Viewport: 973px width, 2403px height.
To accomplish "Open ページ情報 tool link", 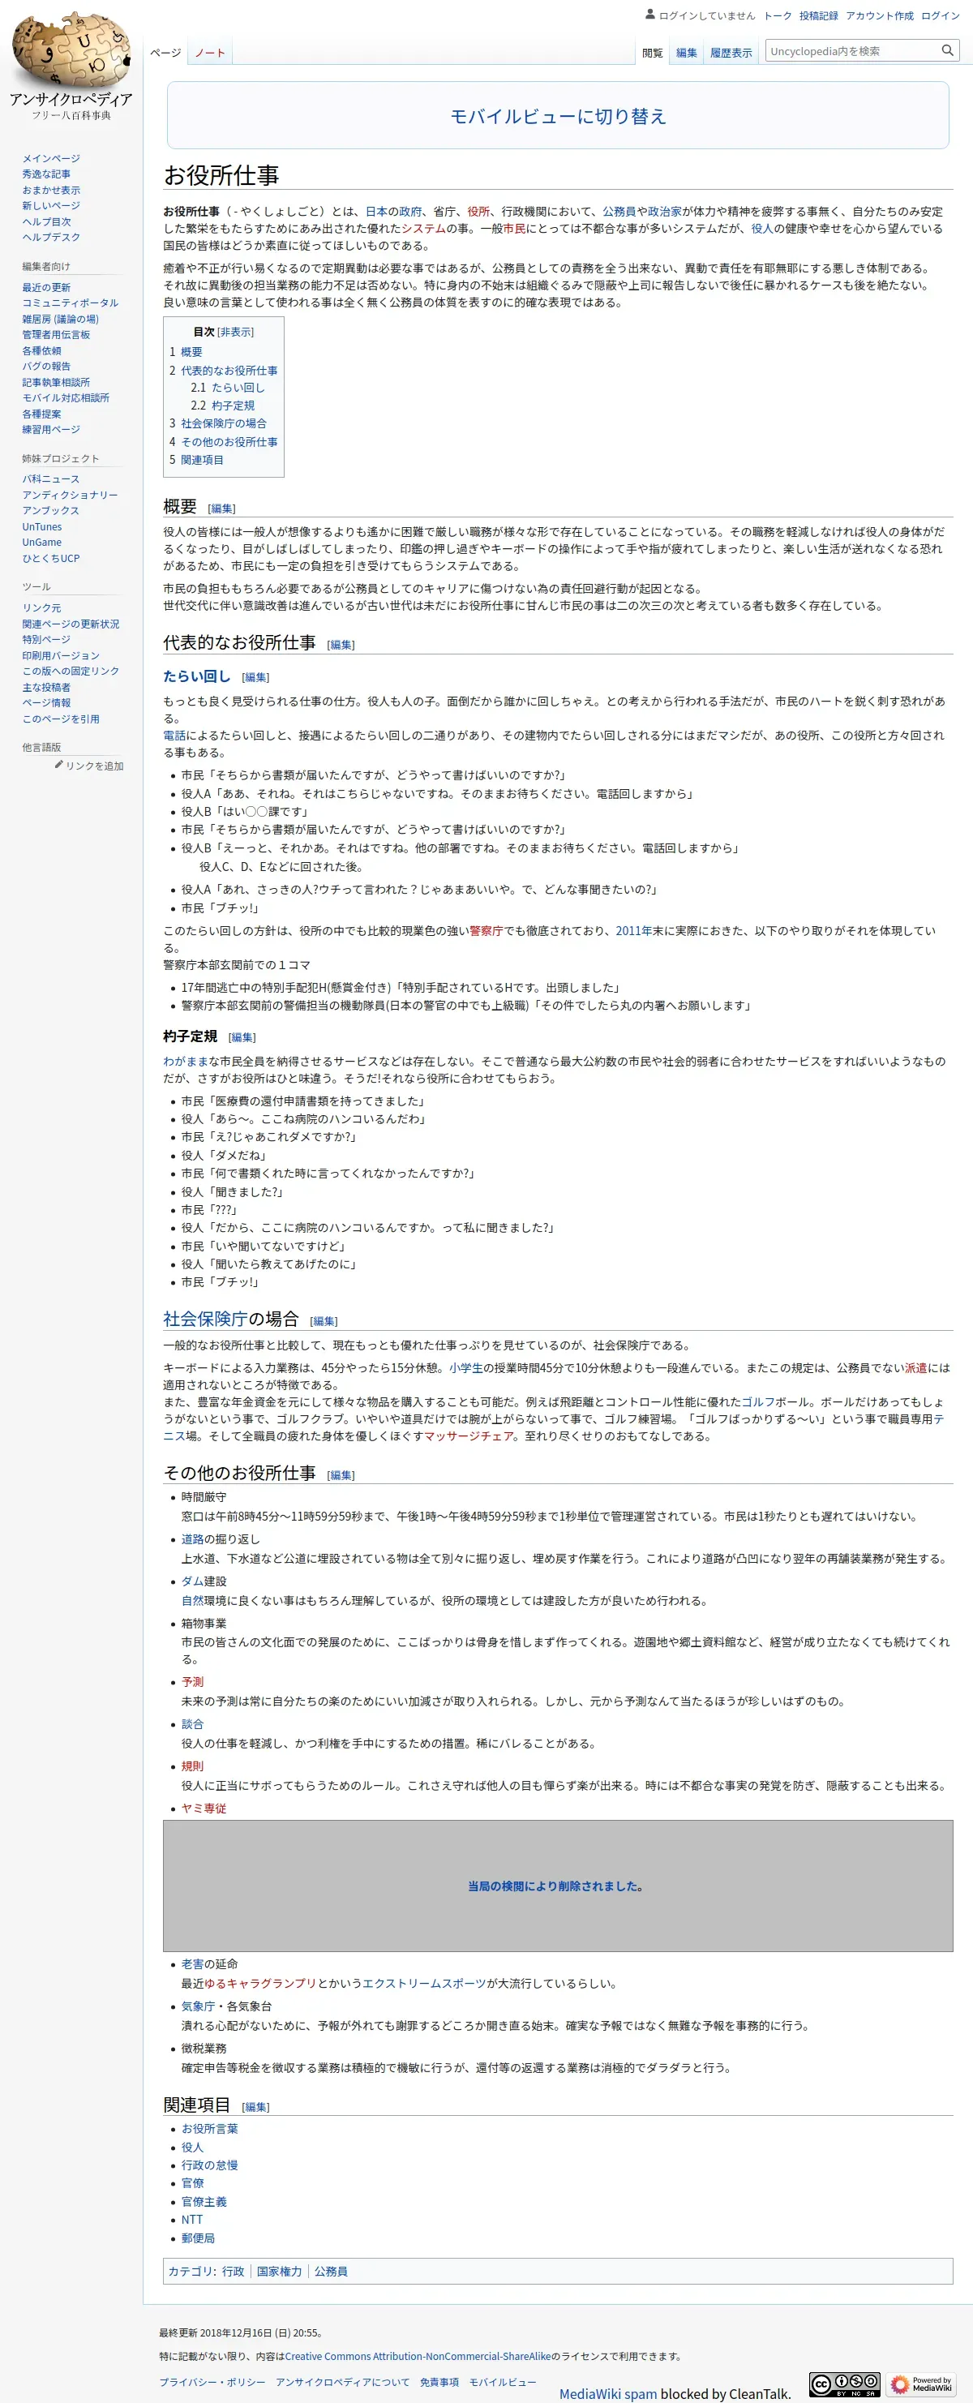I will tap(47, 703).
